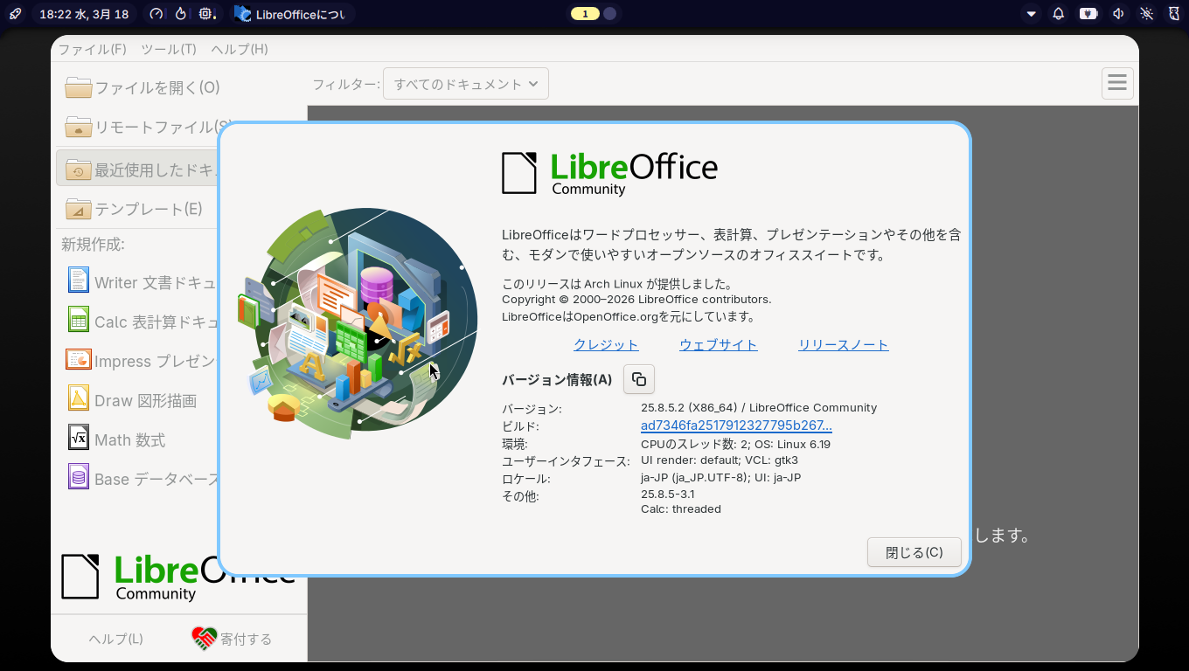Viewport: 1189px width, 671px height.
Task: Open the ファイル(F) menu
Action: pyautogui.click(x=93, y=49)
